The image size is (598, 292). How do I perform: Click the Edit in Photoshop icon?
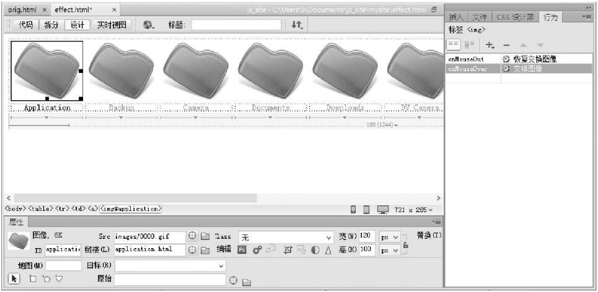(x=242, y=250)
